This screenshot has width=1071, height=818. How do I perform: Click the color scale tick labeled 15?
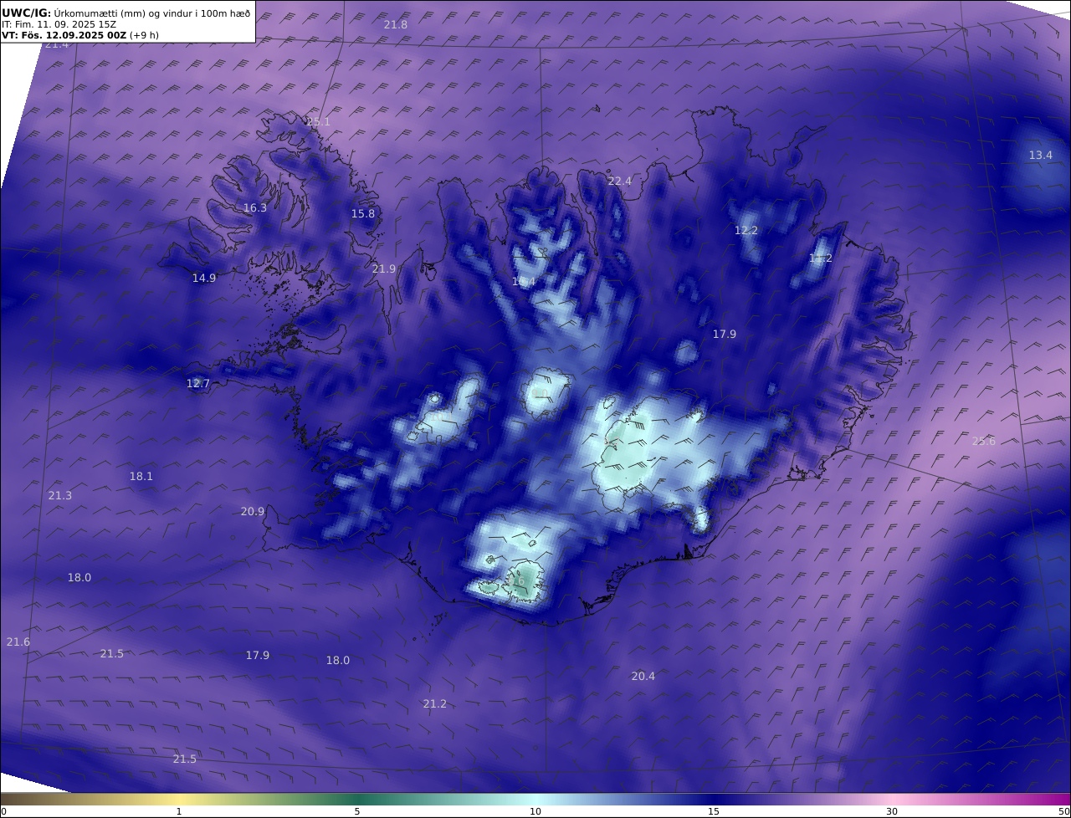point(714,811)
